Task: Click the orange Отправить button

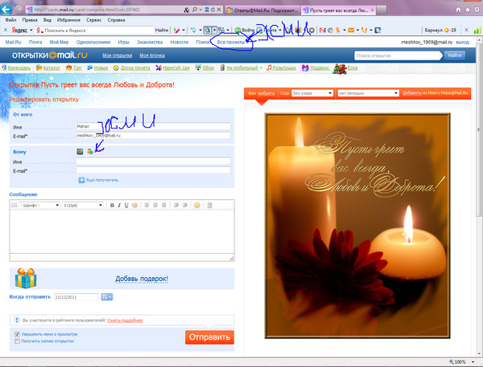Action: pyautogui.click(x=209, y=337)
